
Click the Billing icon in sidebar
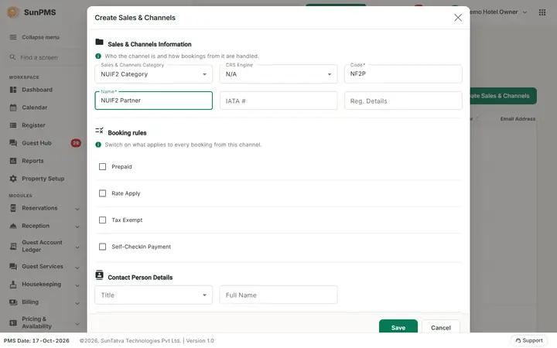(x=13, y=302)
